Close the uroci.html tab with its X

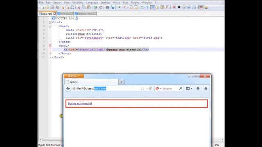click(x=54, y=13)
